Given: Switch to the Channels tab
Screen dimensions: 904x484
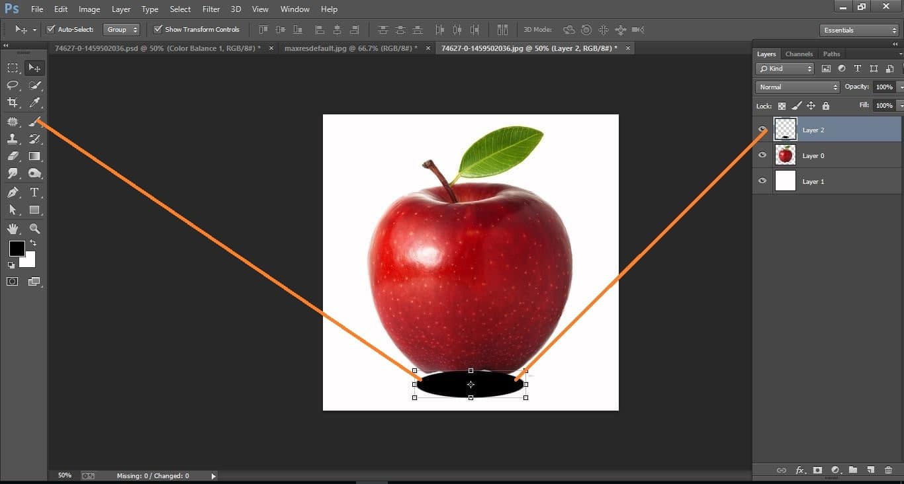Looking at the screenshot, I should click(799, 54).
